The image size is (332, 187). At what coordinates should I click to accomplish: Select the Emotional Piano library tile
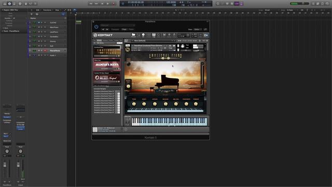click(107, 51)
